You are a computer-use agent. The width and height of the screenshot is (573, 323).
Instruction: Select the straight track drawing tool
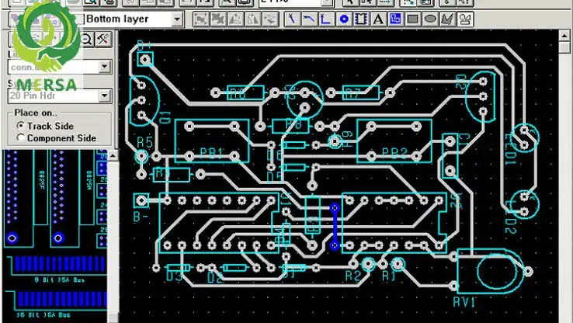(290, 18)
